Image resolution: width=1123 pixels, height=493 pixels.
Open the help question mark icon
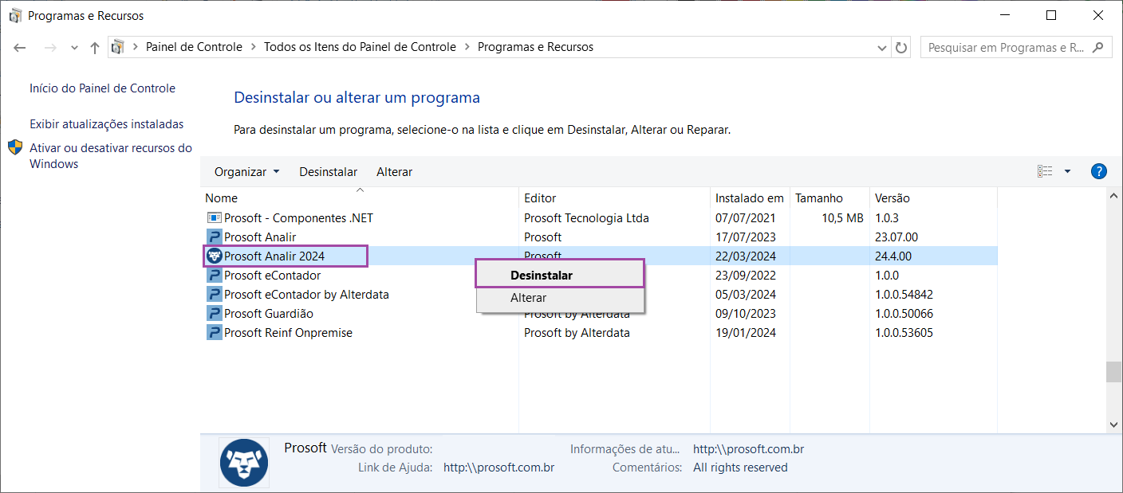tap(1098, 171)
